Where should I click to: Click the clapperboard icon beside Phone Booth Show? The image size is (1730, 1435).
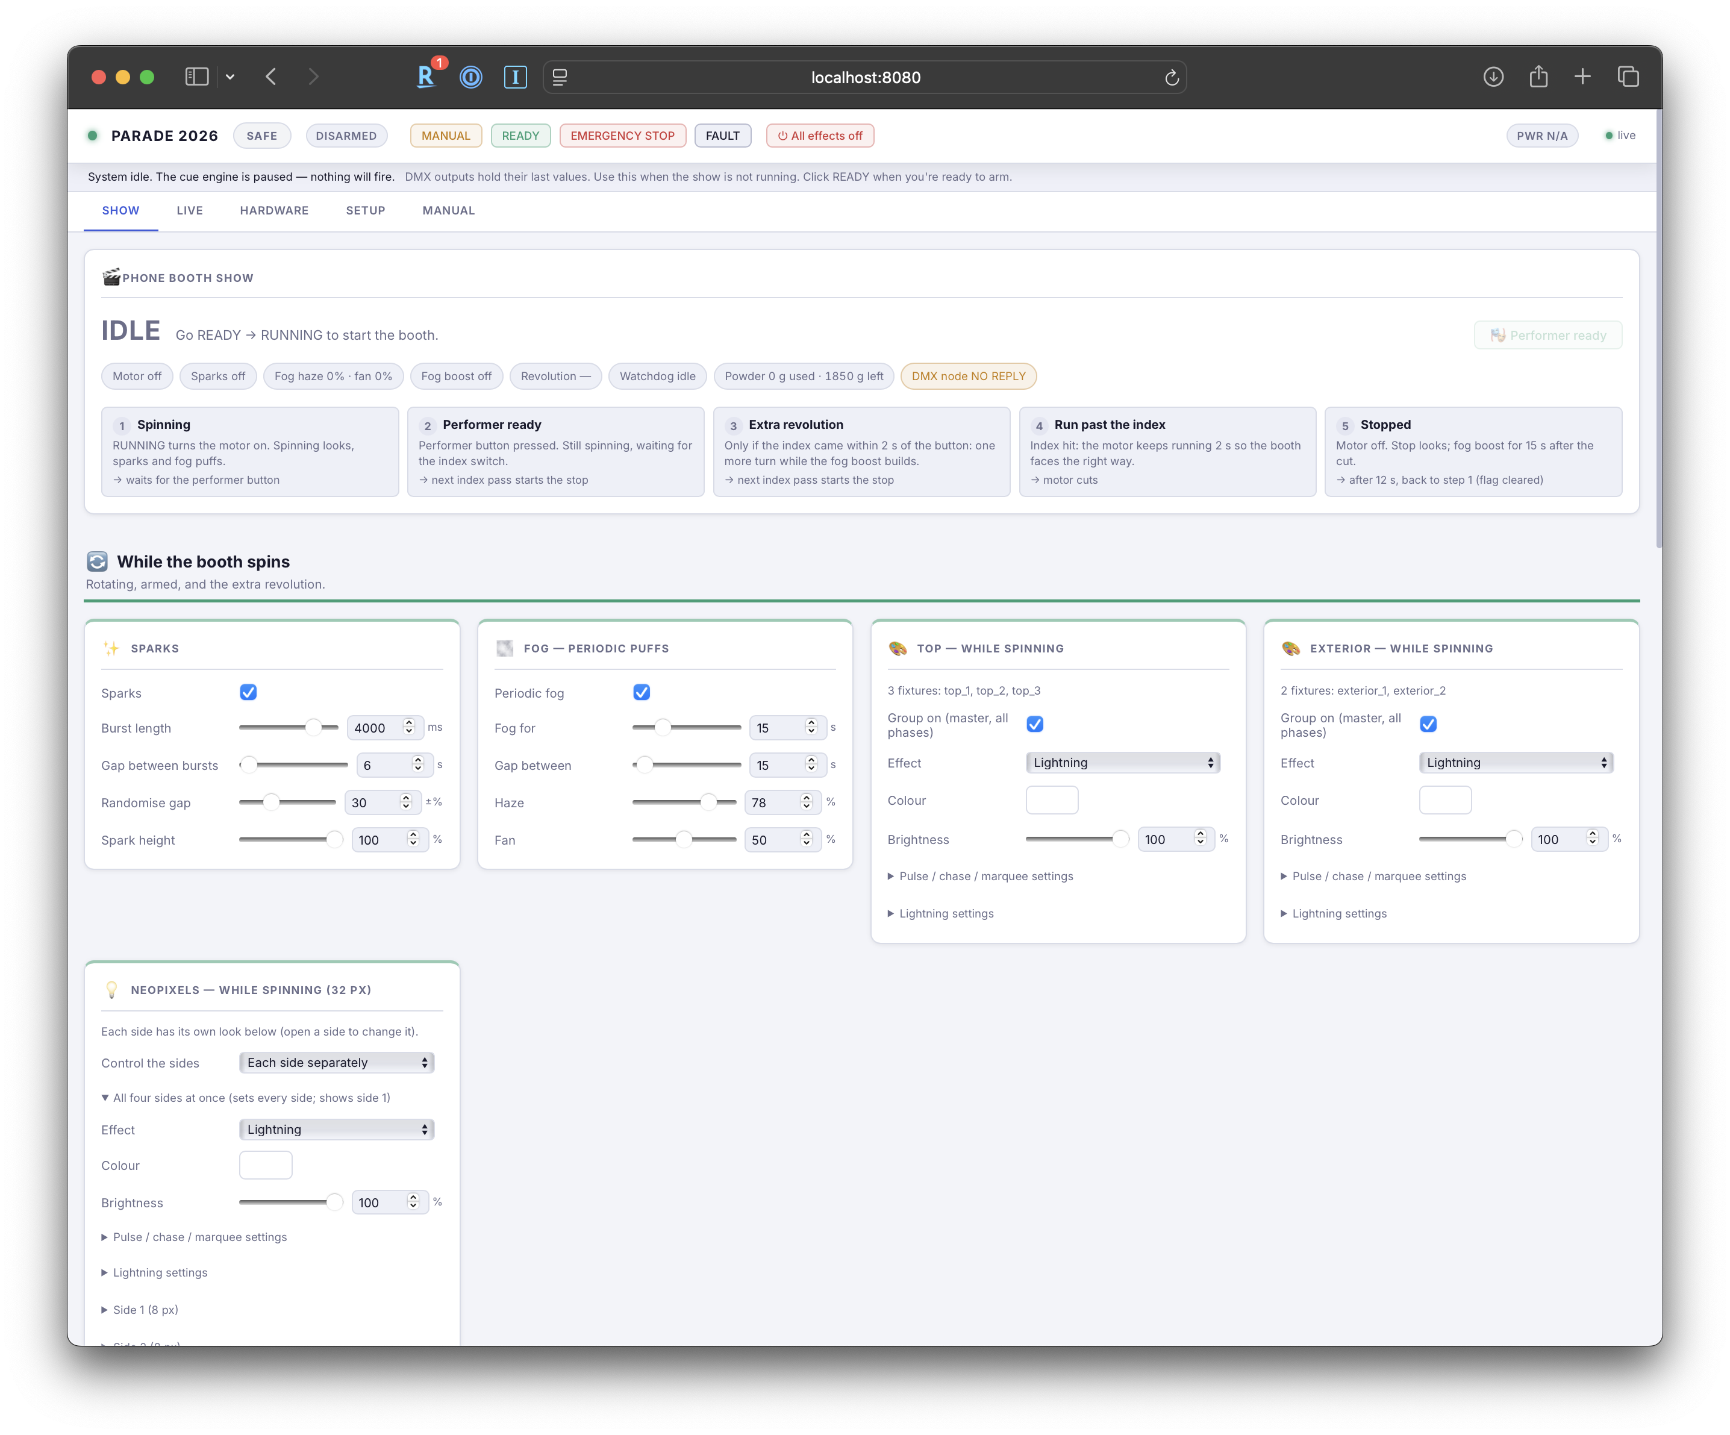point(111,277)
